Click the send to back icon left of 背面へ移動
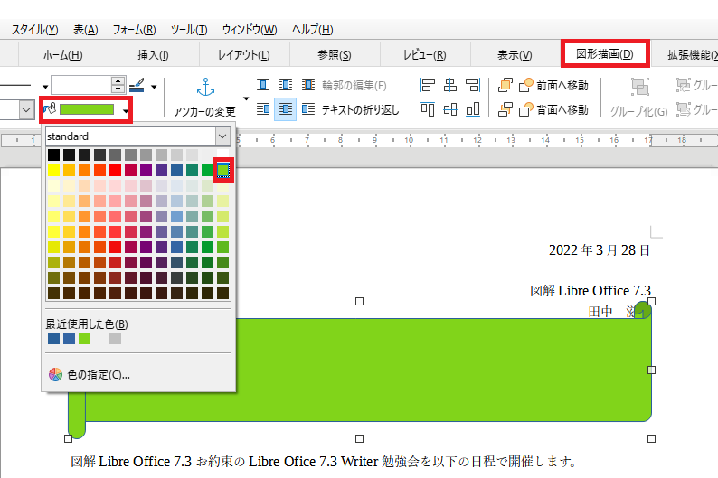 (505, 109)
